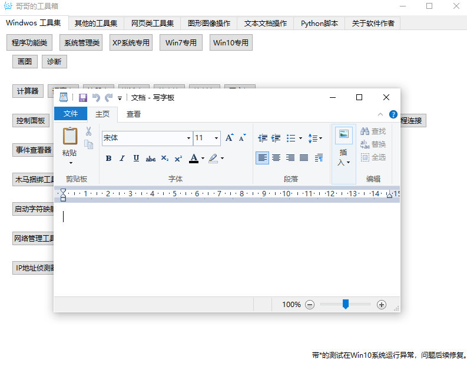Click the 计算器 button
467x366 pixels.
[28, 91]
